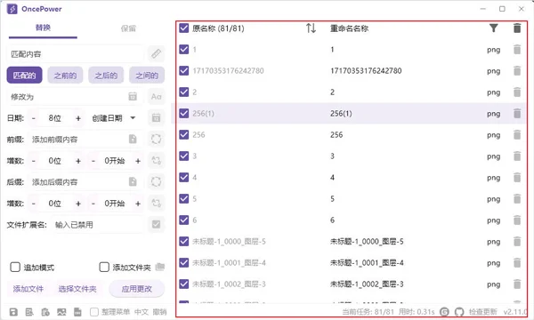
Task: Tick the 整理菜单 checkbox
Action: (x=94, y=312)
